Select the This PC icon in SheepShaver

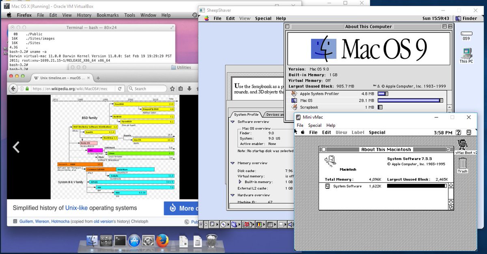466,55
